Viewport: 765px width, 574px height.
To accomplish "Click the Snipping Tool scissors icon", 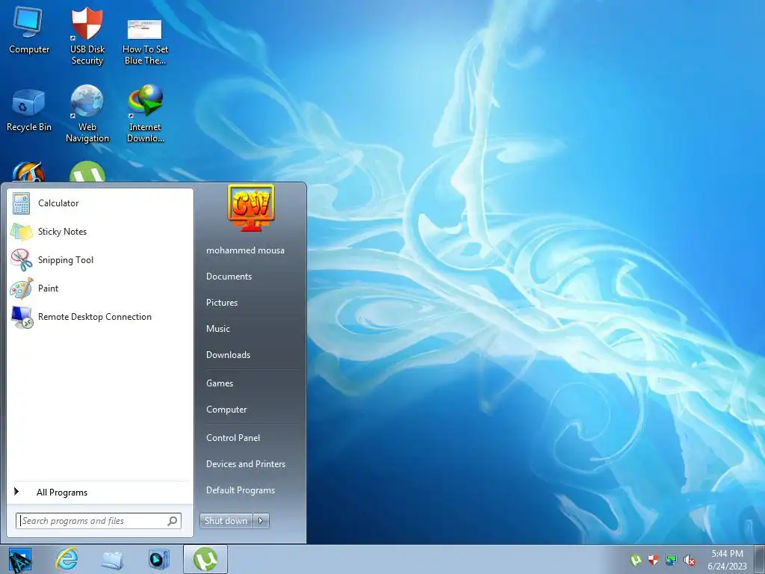I will [x=21, y=259].
